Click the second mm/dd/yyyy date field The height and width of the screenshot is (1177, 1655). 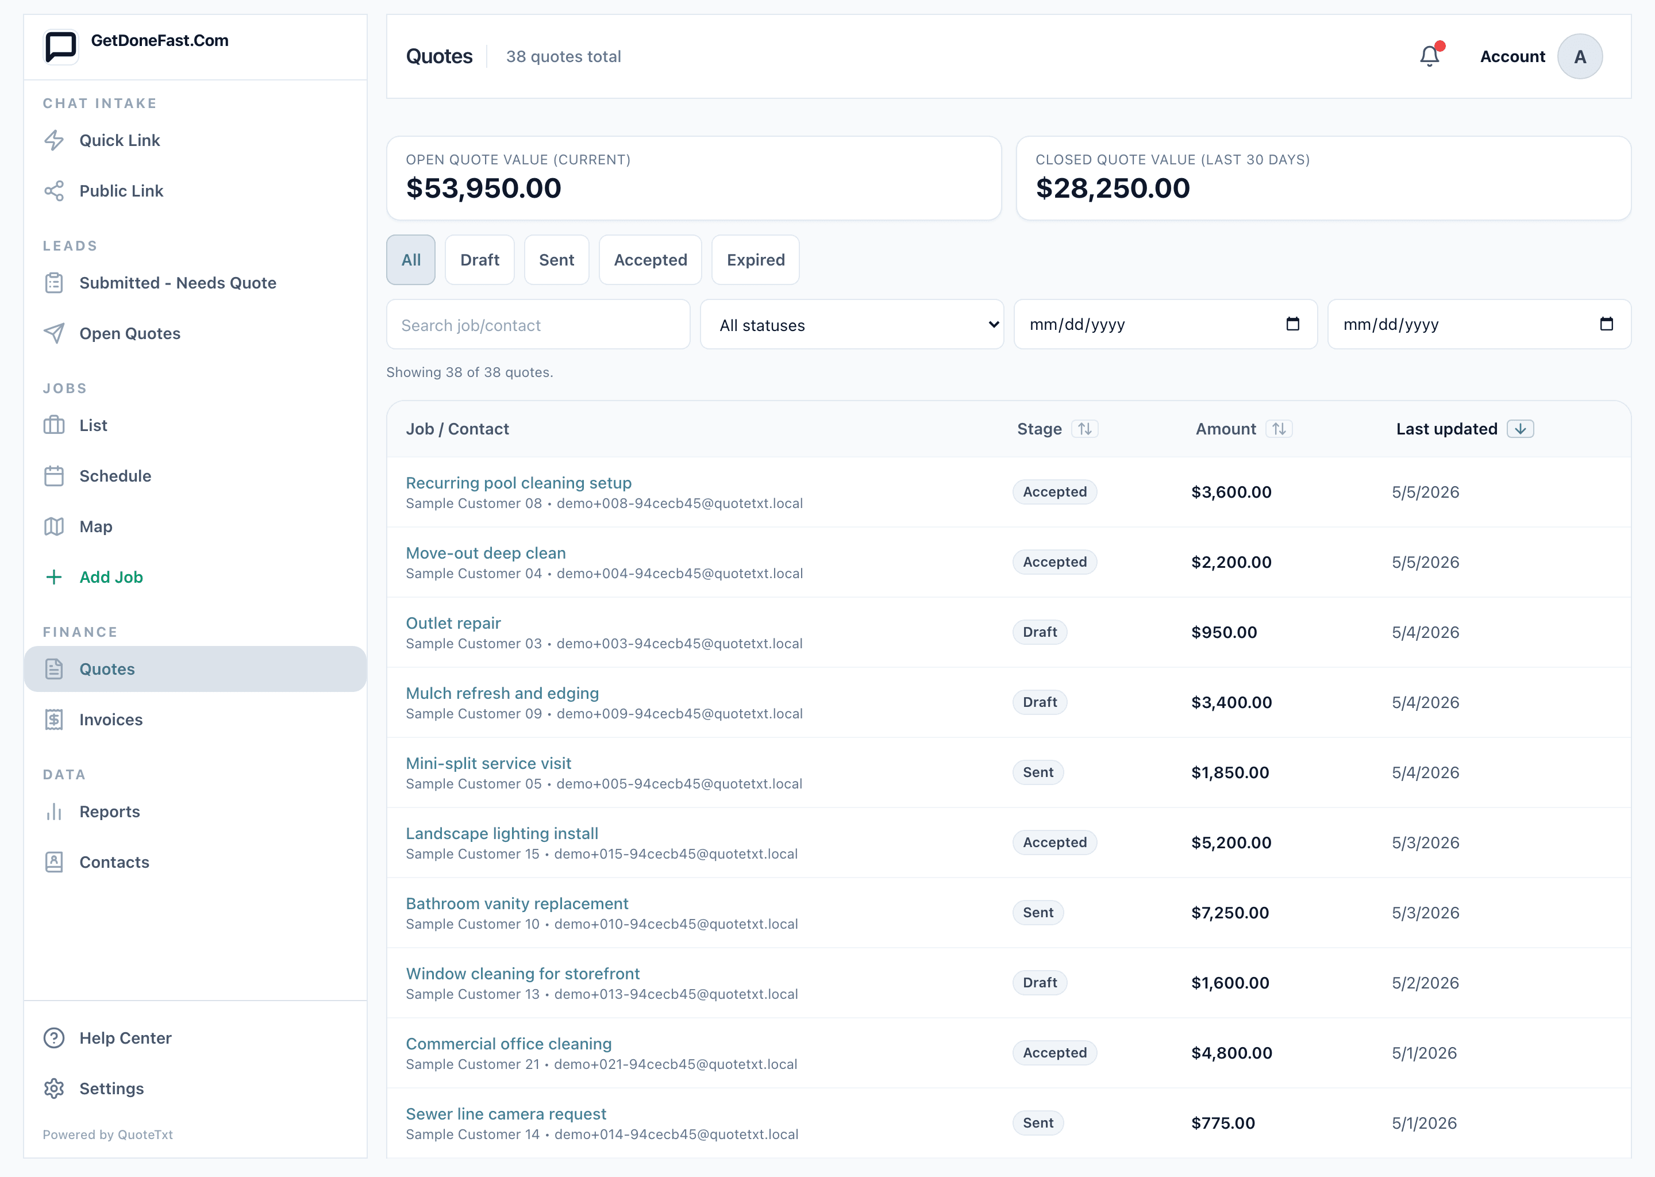(x=1479, y=325)
